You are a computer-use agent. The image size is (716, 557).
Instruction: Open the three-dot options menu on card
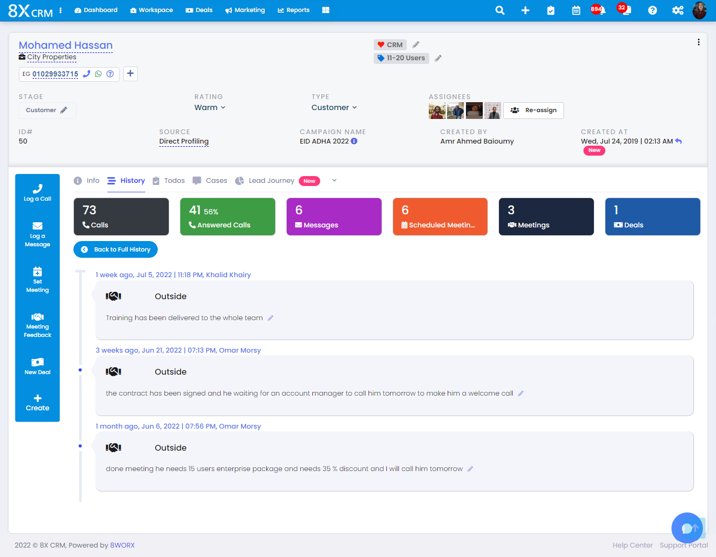698,42
